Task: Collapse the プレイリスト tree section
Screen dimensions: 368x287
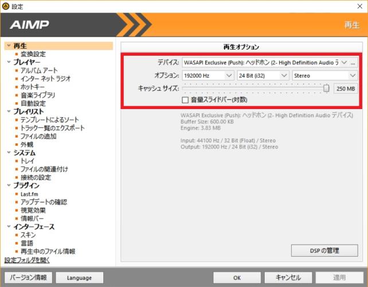Action: point(9,111)
